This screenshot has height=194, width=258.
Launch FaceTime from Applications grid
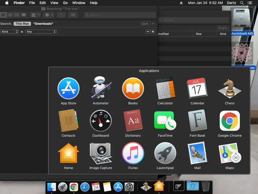tap(165, 120)
